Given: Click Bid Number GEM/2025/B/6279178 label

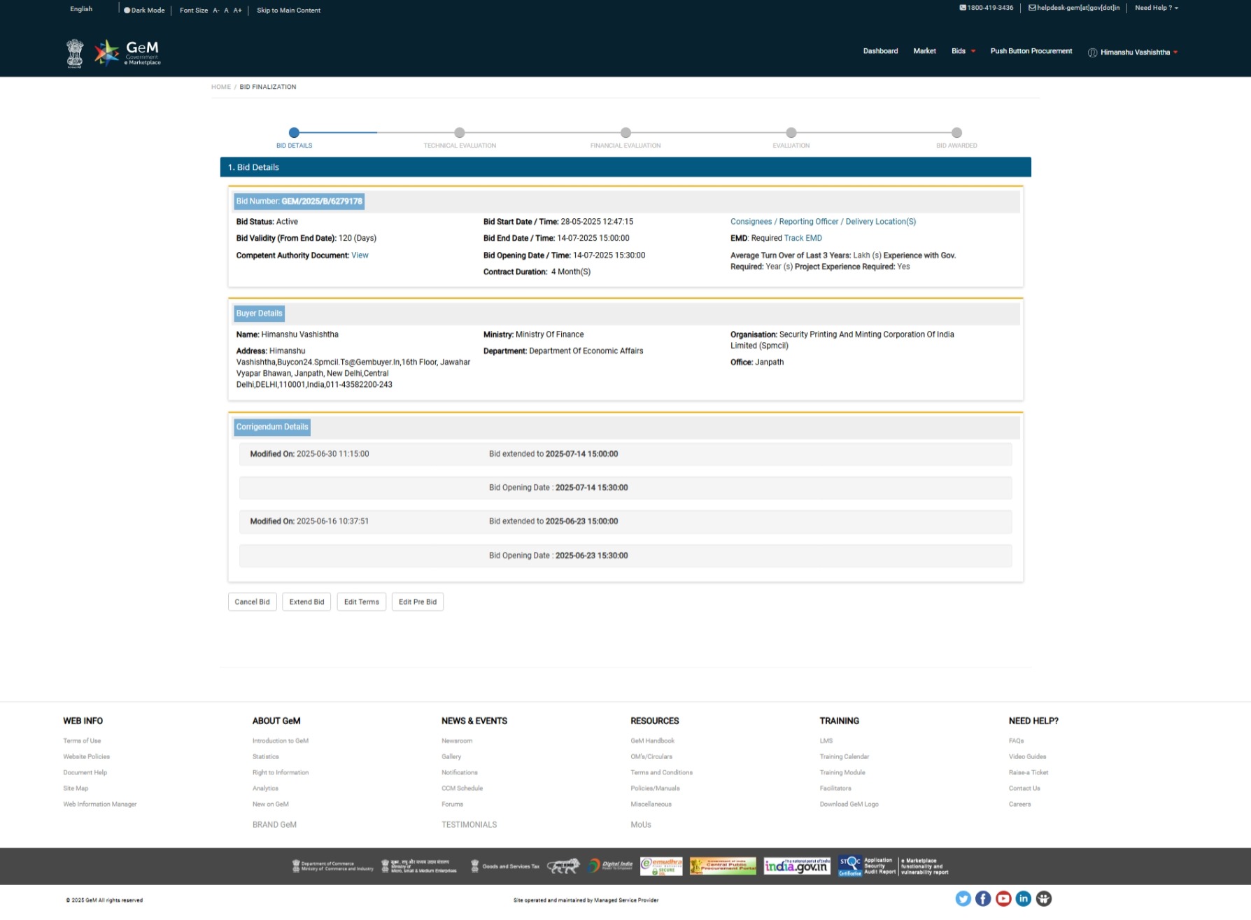Looking at the screenshot, I should click(299, 201).
